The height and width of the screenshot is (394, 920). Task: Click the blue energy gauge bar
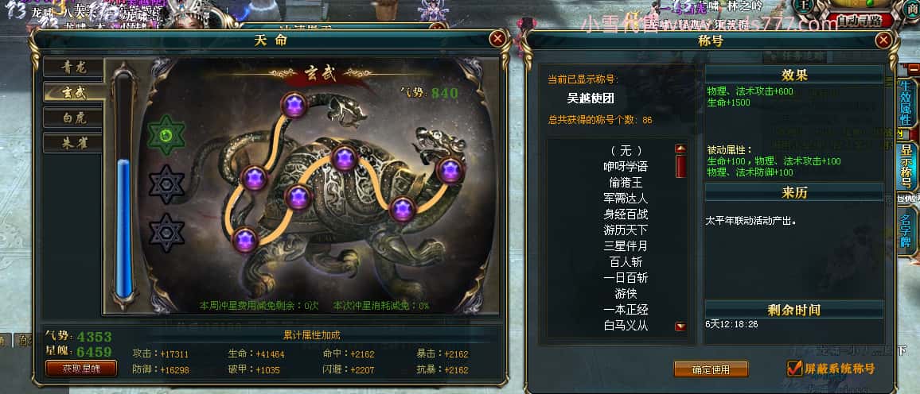[x=124, y=228]
